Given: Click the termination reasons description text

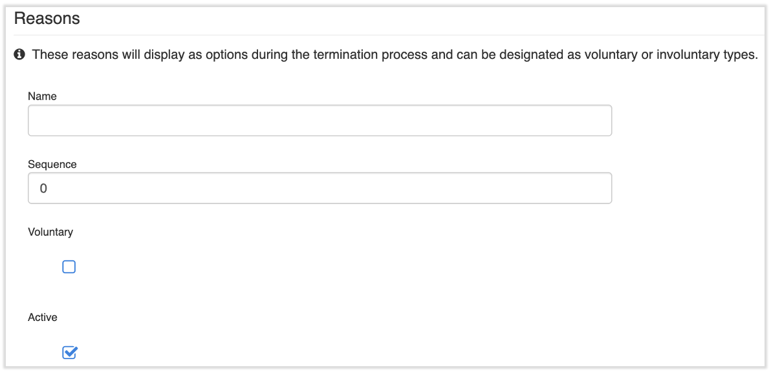Looking at the screenshot, I should (x=395, y=55).
